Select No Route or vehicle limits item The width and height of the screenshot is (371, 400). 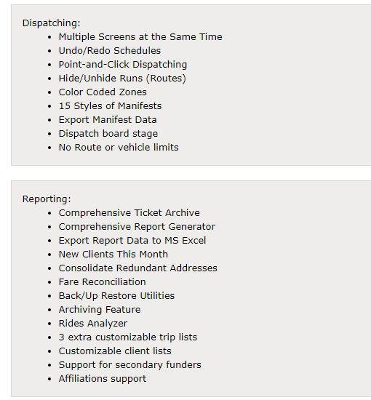coord(119,147)
